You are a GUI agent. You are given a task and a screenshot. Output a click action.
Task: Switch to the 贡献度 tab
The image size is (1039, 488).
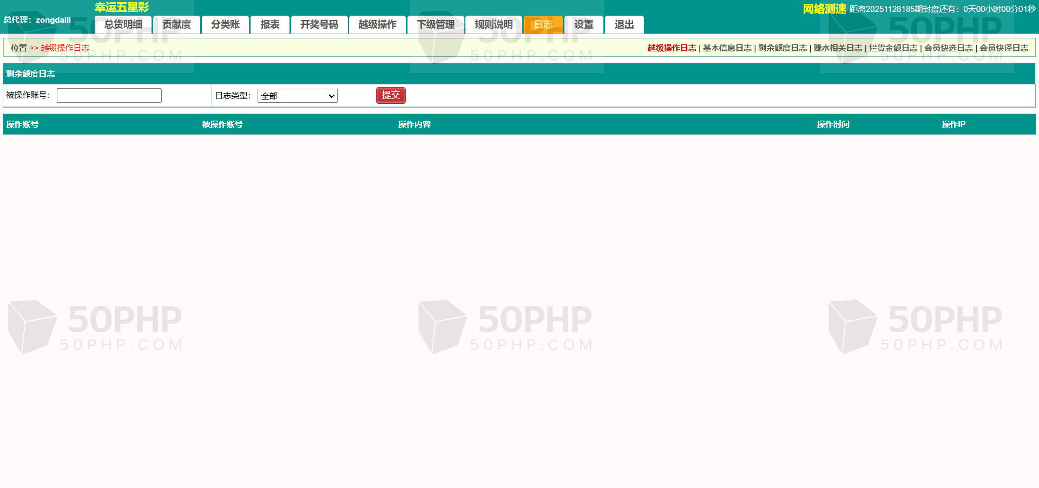click(176, 25)
